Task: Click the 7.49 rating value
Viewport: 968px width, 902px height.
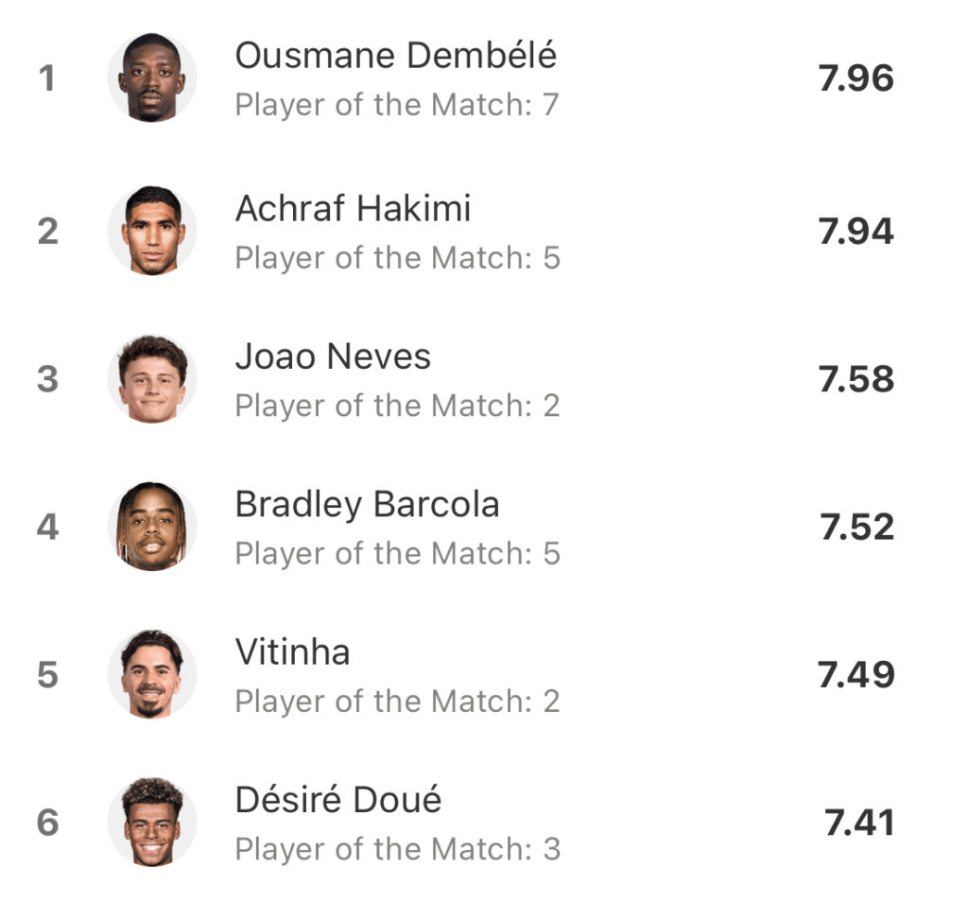Action: (x=856, y=675)
